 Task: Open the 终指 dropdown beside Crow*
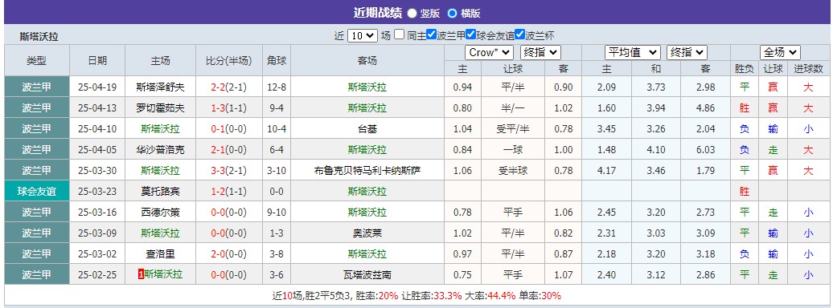pos(541,52)
